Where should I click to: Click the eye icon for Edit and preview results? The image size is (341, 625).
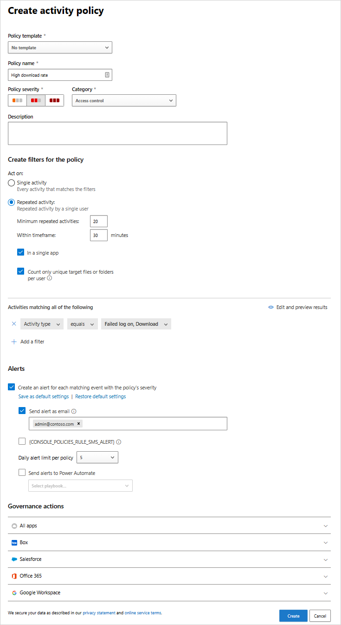coord(270,307)
